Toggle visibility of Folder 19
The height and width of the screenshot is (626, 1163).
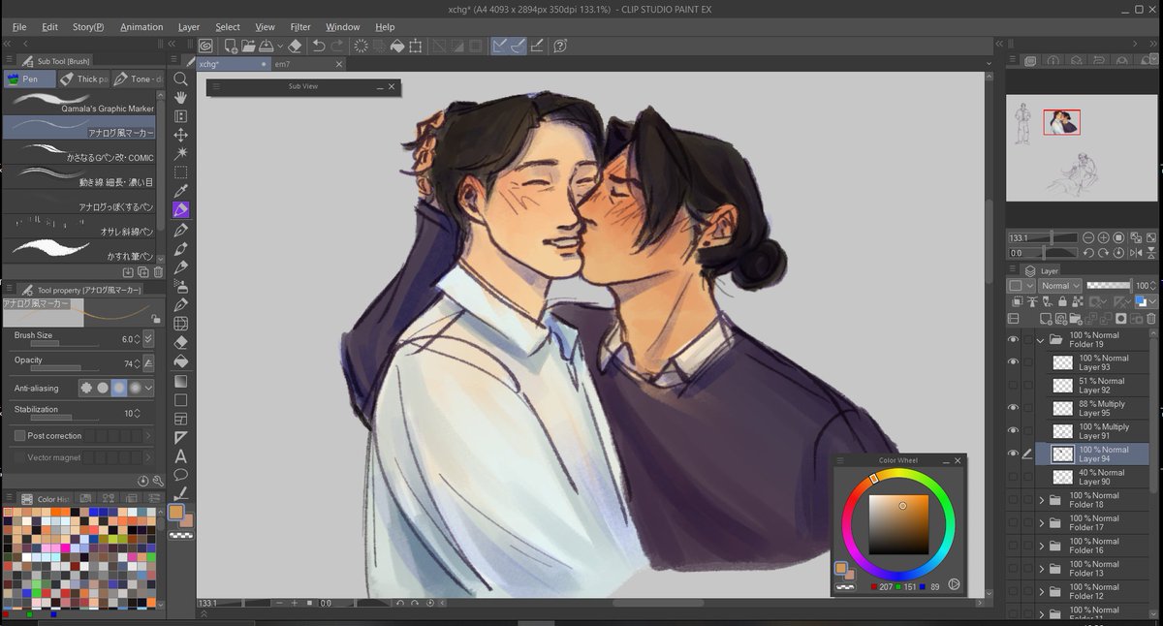(1013, 339)
